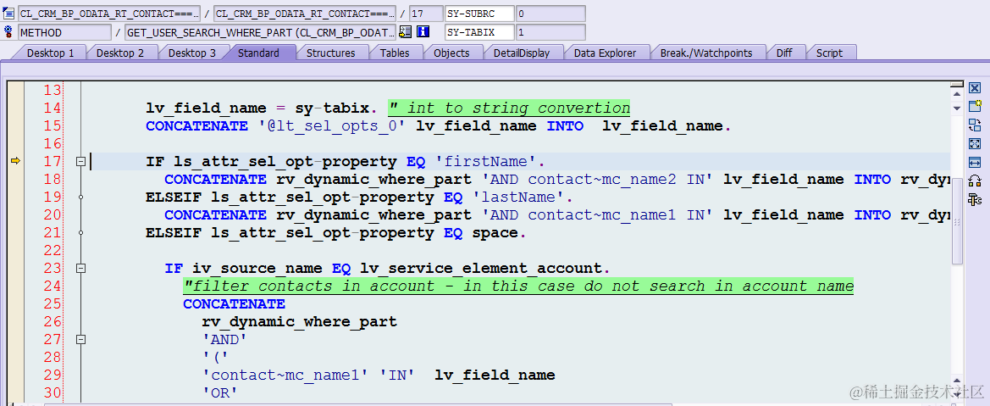Click the full-screen tool icon in right toolbar
This screenshot has height=406, width=990.
pyautogui.click(x=974, y=143)
